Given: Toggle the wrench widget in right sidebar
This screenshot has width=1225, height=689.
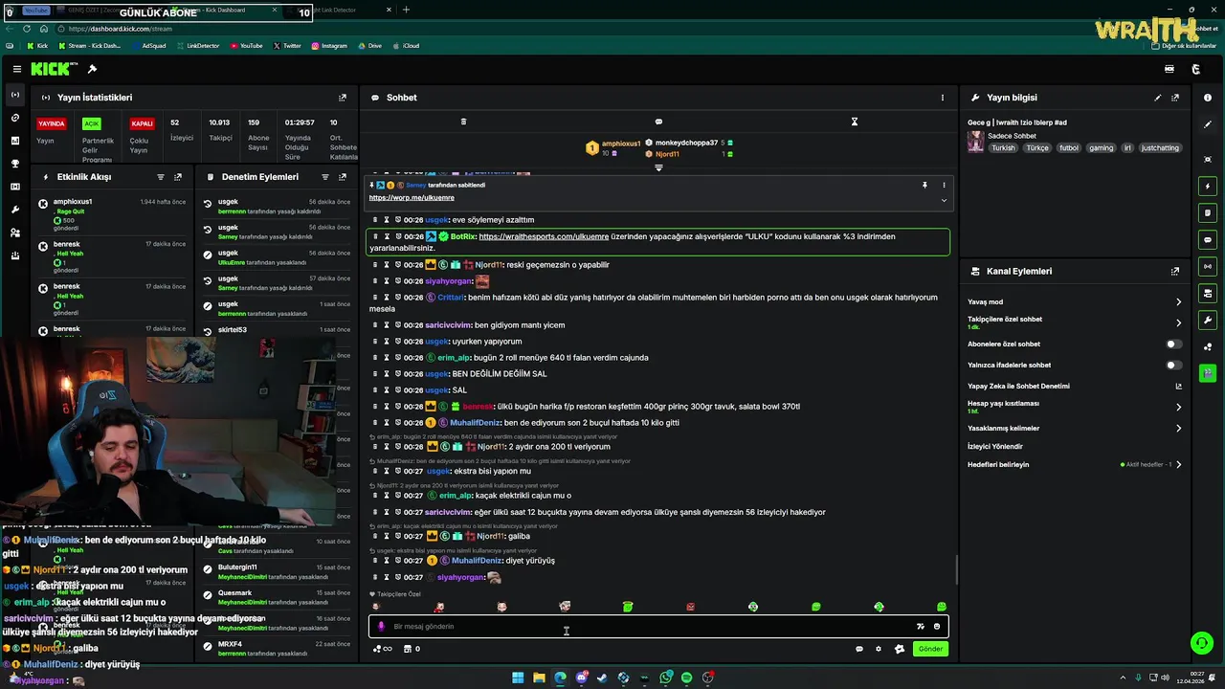Looking at the screenshot, I should 1208,321.
